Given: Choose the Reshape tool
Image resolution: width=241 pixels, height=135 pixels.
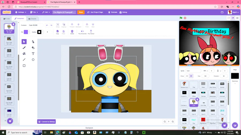Looking at the screenshot, I should pos(33,42).
